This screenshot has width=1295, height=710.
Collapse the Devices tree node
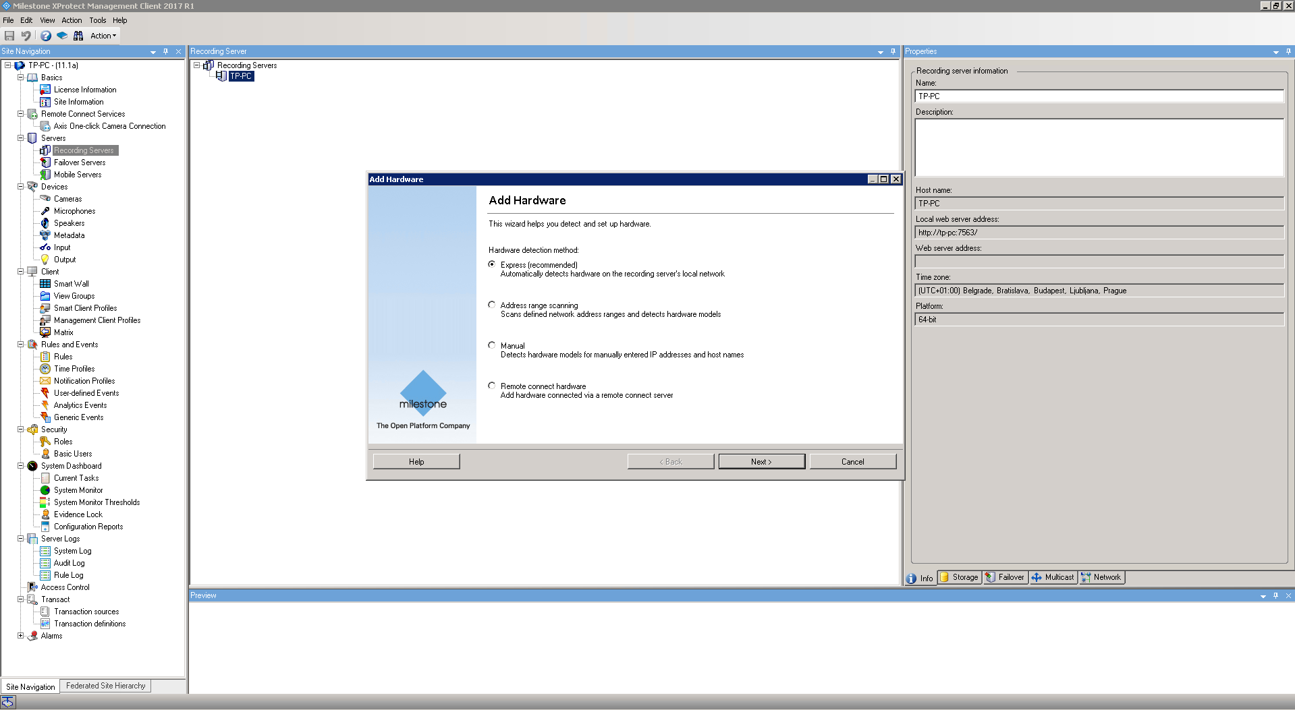click(x=20, y=187)
